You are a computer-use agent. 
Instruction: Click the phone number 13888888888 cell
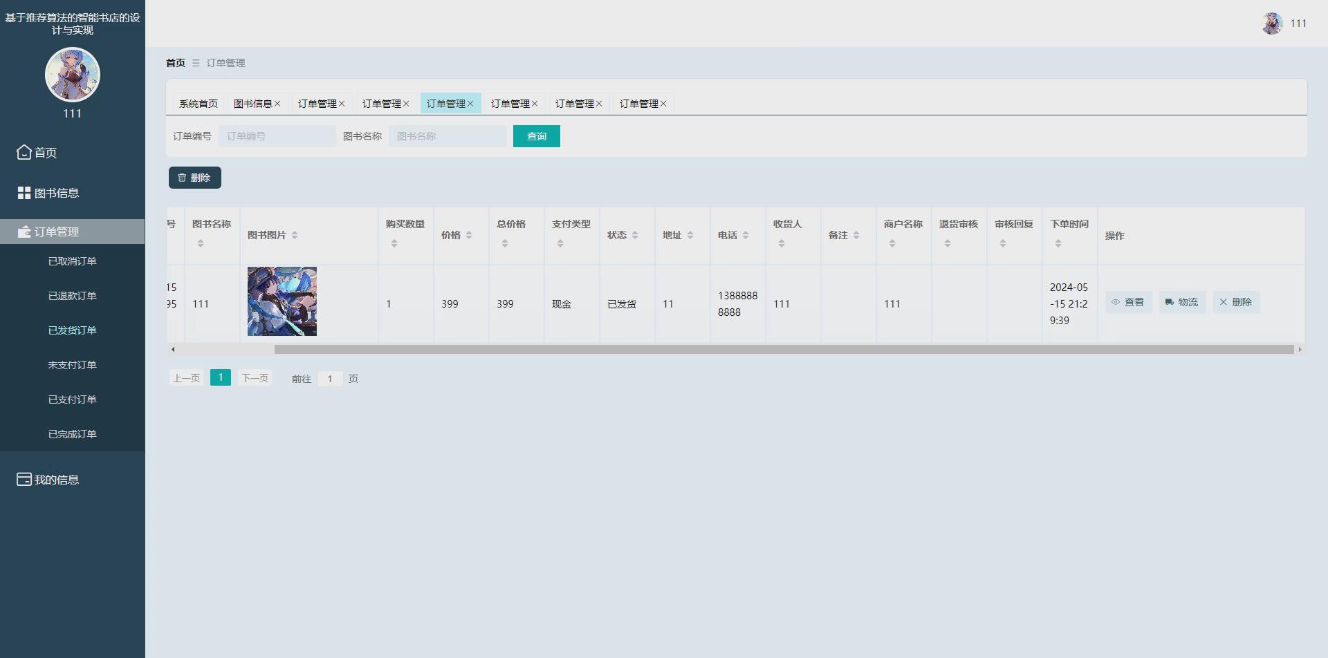(x=737, y=304)
